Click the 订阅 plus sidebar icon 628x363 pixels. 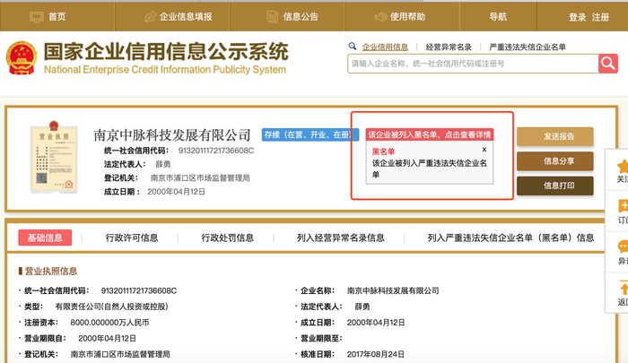(x=623, y=206)
